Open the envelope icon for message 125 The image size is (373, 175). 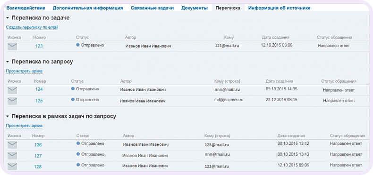point(12,101)
